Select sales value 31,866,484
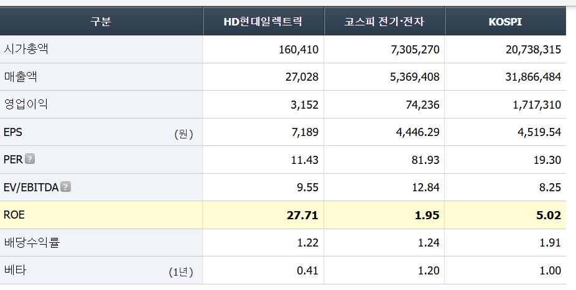 pos(533,77)
